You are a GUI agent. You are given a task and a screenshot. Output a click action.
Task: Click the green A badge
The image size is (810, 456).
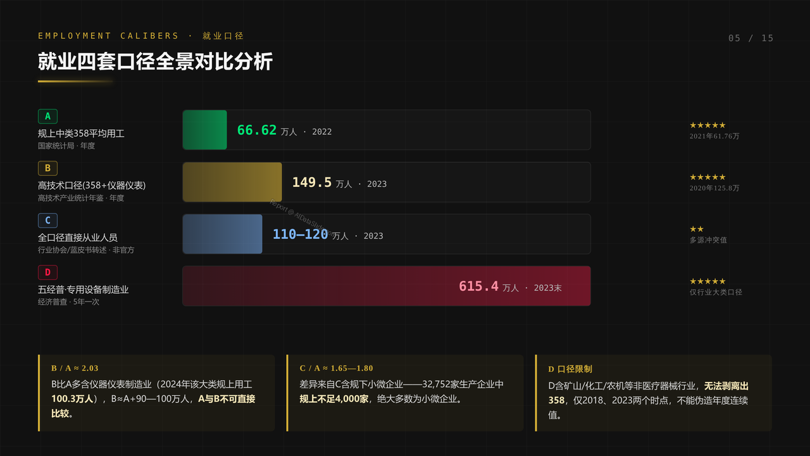(47, 117)
